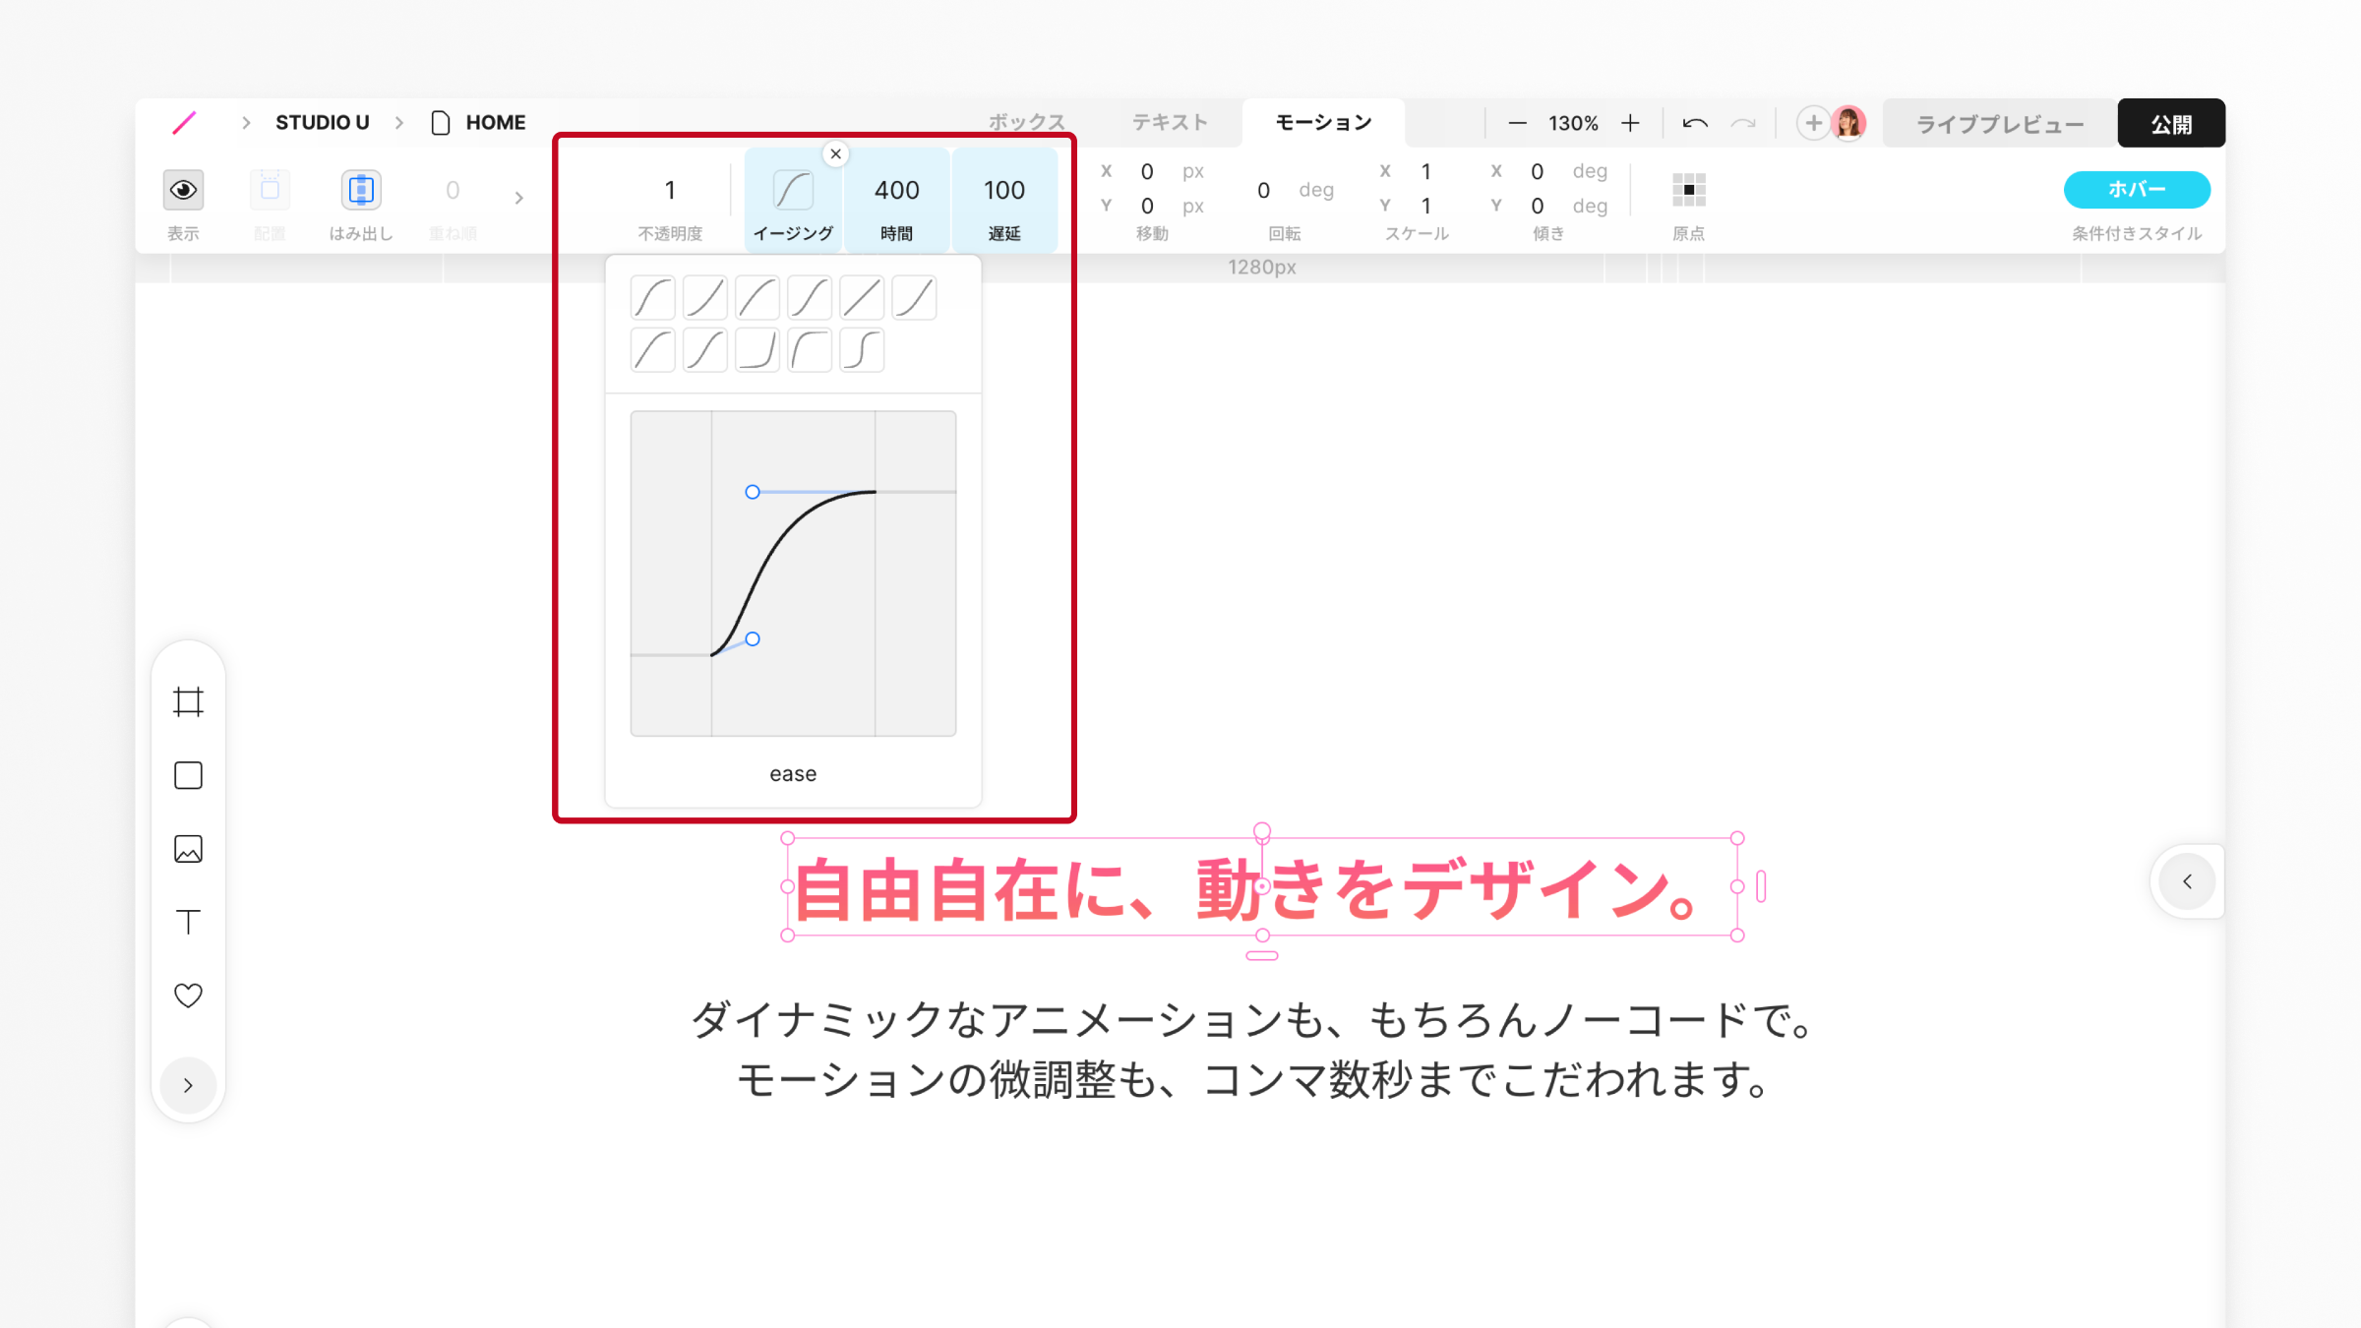Click the 130% zoom level

coord(1573,123)
